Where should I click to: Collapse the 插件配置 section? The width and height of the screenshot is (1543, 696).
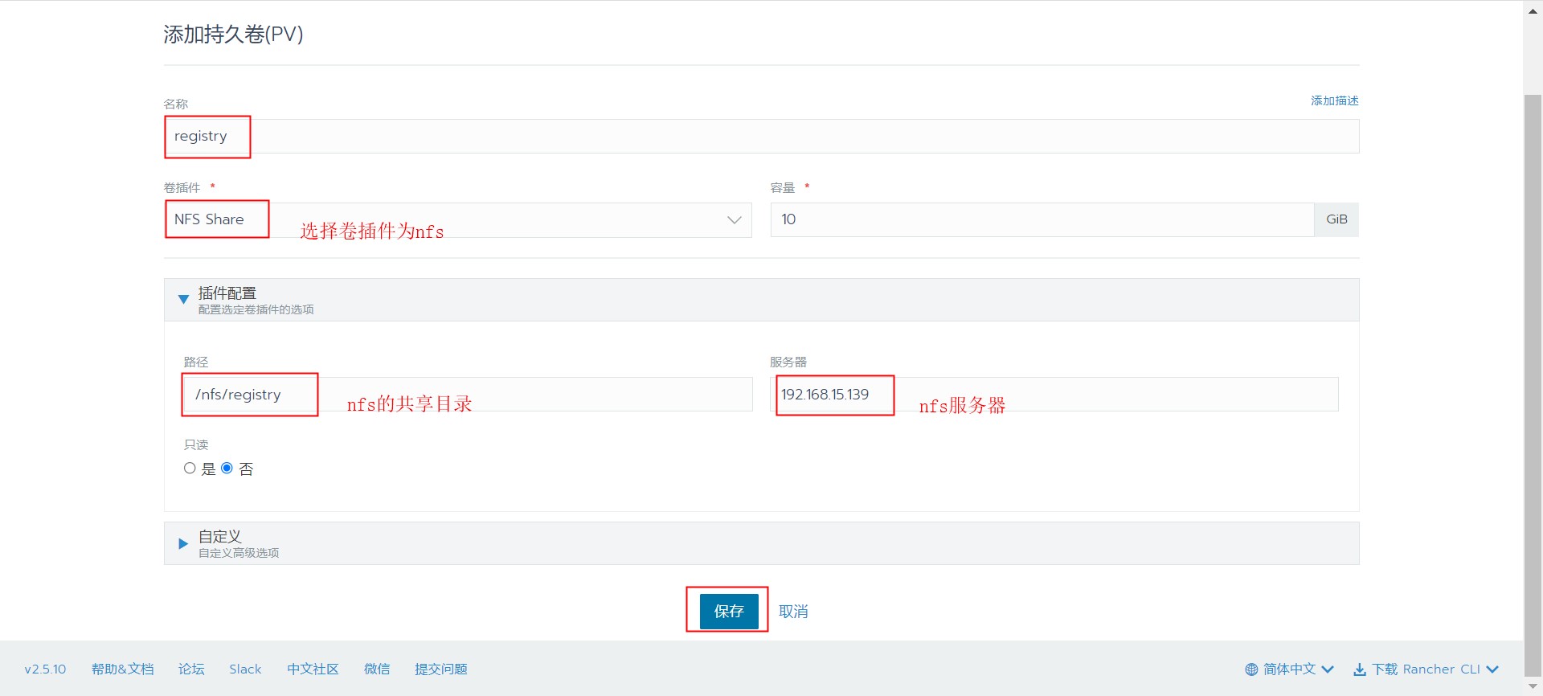(183, 299)
